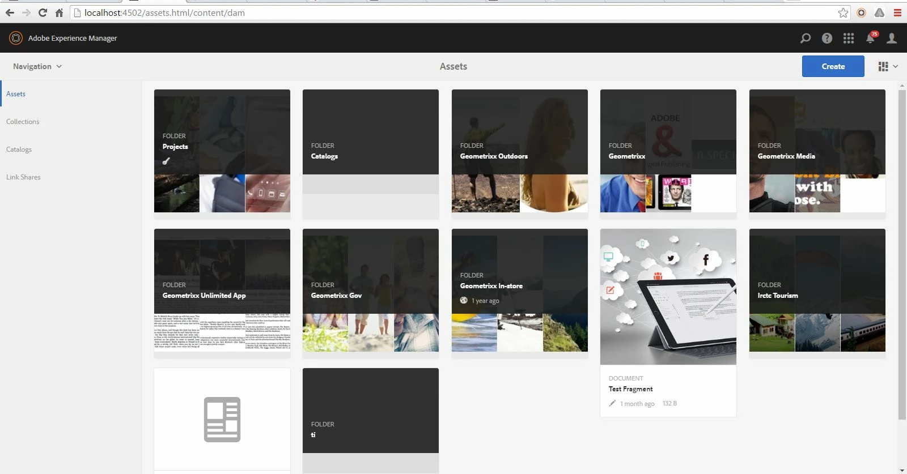This screenshot has width=907, height=474.
Task: Click the scrollbar up arrow
Action: click(x=902, y=86)
